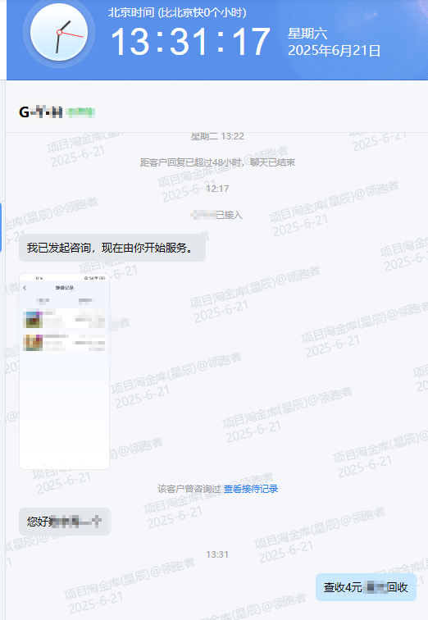This screenshot has width=428, height=620.
Task: Click the 查收4元 reply bubble
Action: tap(366, 587)
